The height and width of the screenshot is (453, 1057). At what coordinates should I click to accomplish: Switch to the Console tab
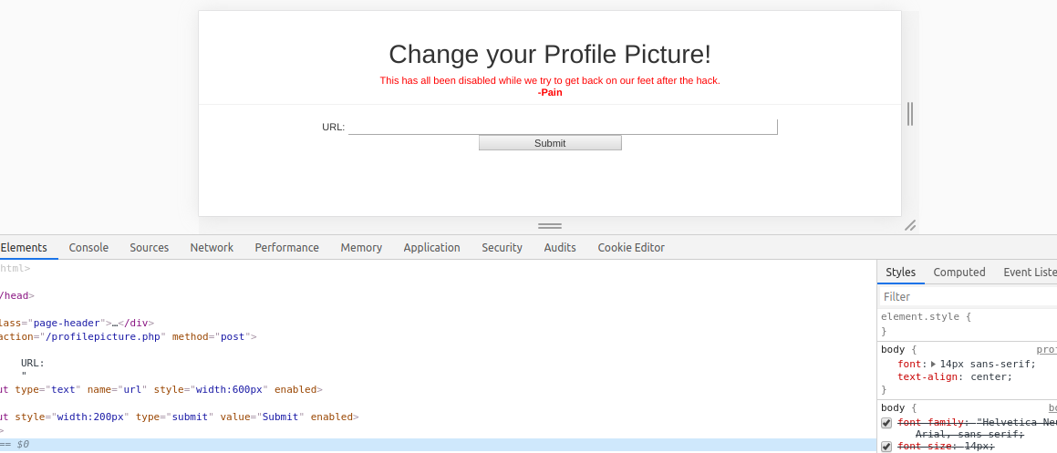tap(88, 247)
